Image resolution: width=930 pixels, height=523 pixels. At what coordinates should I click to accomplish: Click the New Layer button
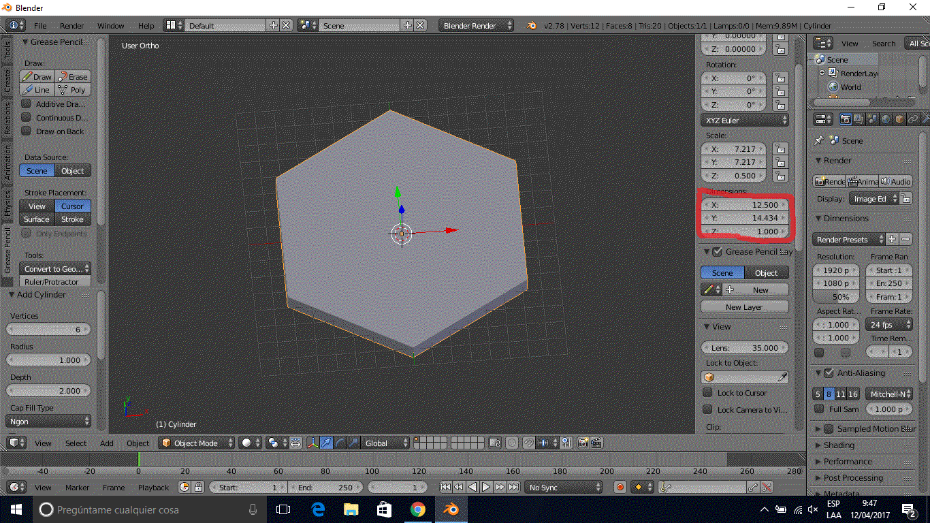744,306
